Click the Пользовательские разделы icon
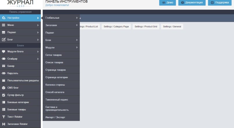This screenshot has width=234, height=128. (x=3, y=81)
